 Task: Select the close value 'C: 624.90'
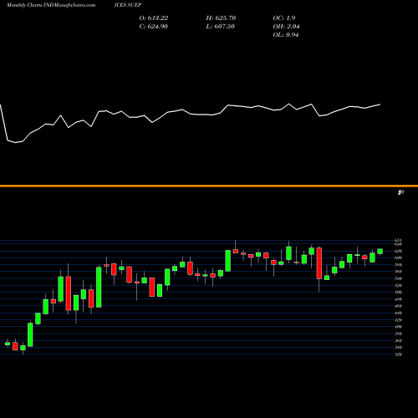154,27
